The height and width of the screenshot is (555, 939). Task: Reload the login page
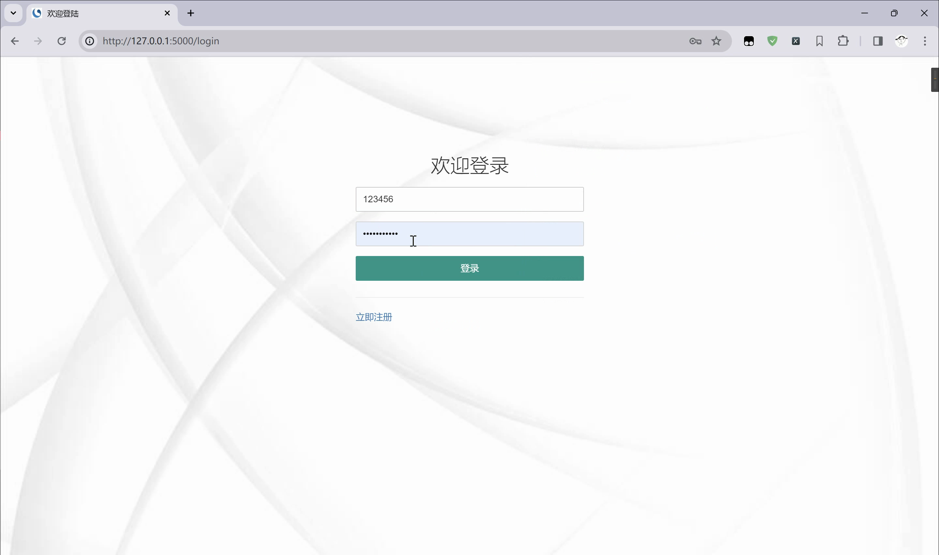[62, 41]
